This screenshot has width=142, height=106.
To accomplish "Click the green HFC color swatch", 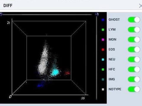I will click(103, 69).
